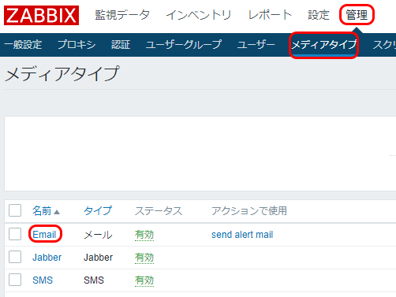Open the レポート menu

coord(270,15)
